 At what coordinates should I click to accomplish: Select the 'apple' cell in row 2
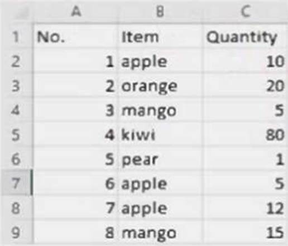160,61
